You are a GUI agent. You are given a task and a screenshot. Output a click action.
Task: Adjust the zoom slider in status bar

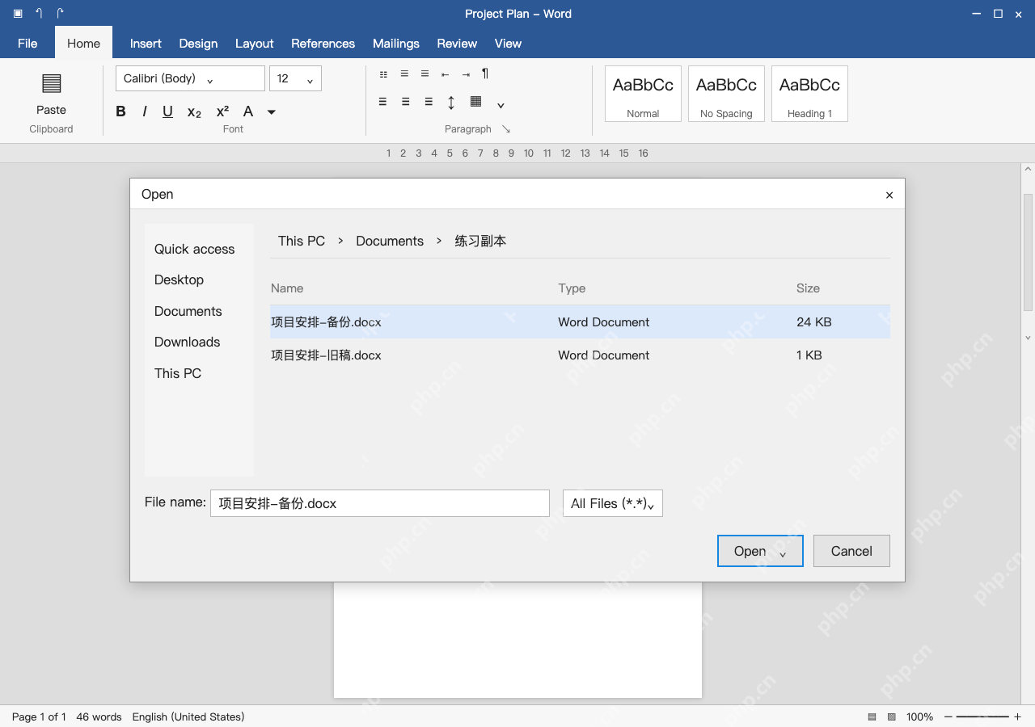982,716
